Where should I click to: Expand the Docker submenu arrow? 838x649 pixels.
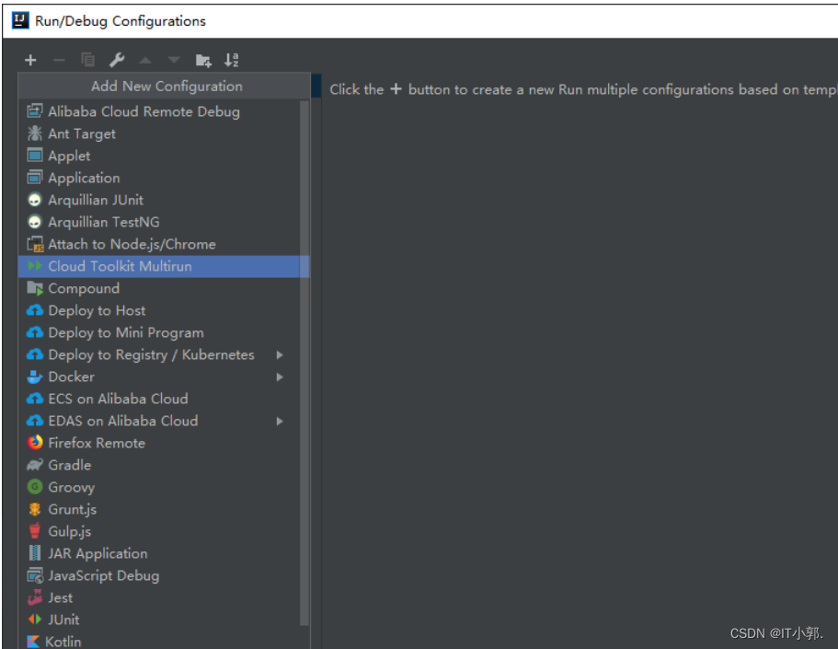point(279,377)
